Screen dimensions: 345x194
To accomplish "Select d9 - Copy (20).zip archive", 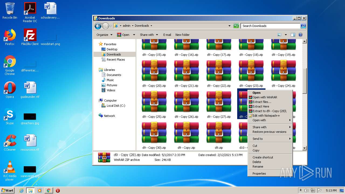I will tap(154, 74).
